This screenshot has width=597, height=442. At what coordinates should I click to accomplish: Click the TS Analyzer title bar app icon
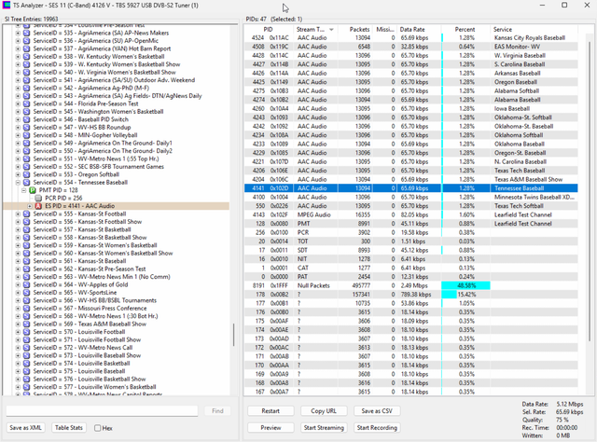coord(7,6)
